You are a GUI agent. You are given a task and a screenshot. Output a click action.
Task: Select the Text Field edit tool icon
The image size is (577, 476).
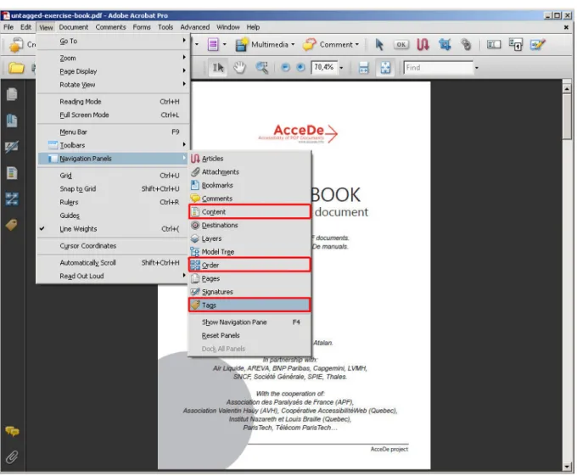(538, 45)
